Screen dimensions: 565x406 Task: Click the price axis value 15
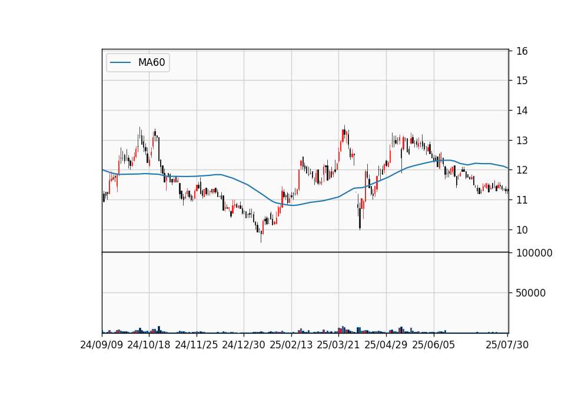pos(522,81)
